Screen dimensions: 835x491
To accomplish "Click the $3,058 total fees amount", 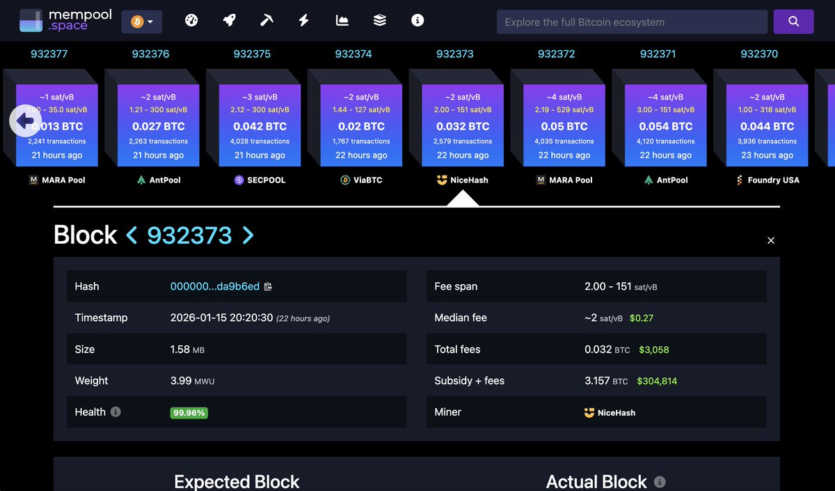I will point(654,350).
